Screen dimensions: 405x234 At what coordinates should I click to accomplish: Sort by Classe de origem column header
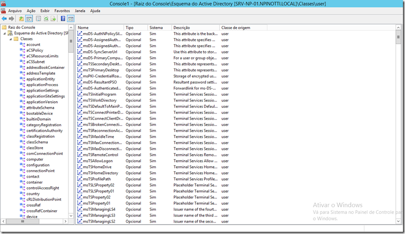[244, 28]
